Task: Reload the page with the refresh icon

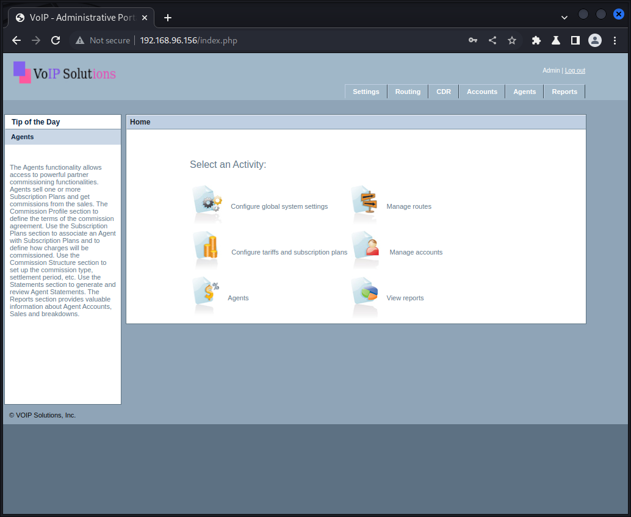Action: pos(56,40)
